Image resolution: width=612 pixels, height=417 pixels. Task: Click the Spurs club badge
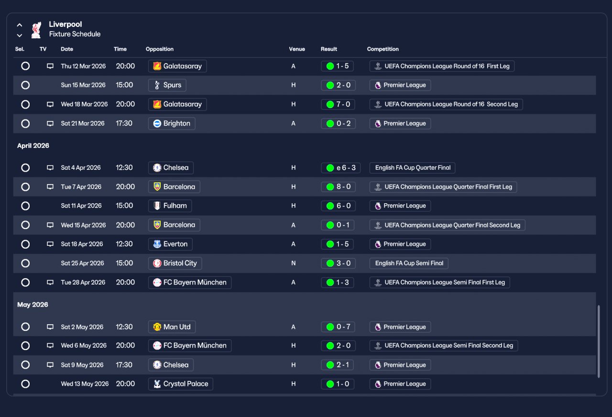[157, 85]
